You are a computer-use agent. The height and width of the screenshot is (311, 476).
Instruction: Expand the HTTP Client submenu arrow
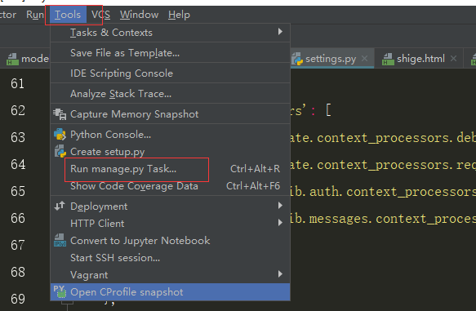coord(280,223)
